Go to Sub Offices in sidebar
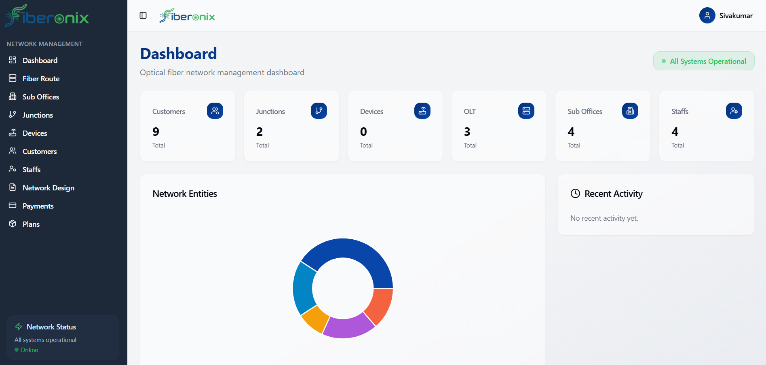 coord(40,97)
